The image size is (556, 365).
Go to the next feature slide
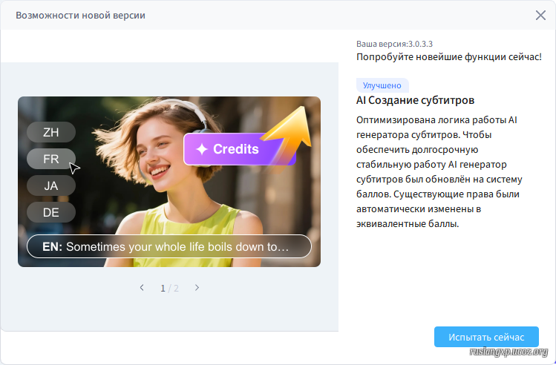pyautogui.click(x=197, y=288)
